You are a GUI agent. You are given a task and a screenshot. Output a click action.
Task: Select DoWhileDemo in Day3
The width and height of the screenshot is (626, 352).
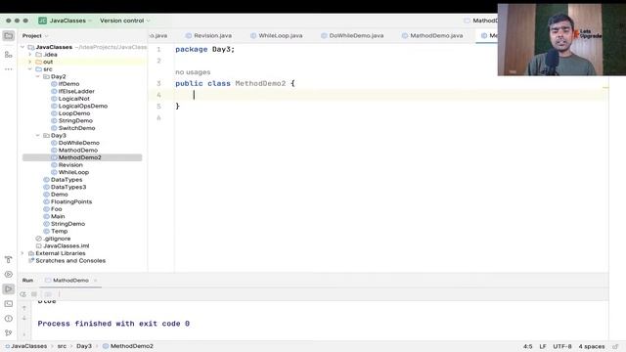coord(78,143)
